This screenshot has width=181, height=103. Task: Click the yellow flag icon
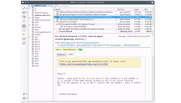coord(24,34)
